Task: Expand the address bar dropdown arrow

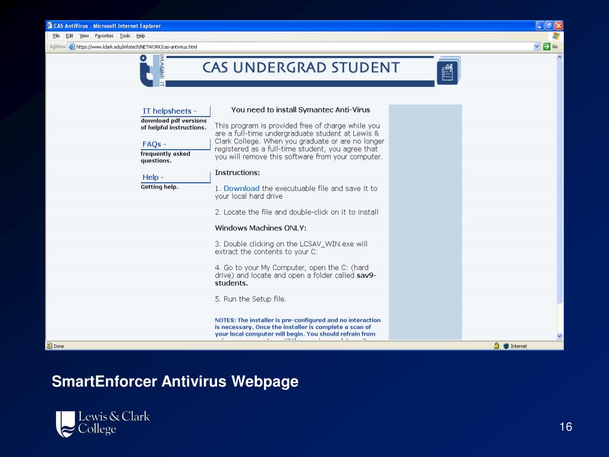Action: (x=537, y=46)
